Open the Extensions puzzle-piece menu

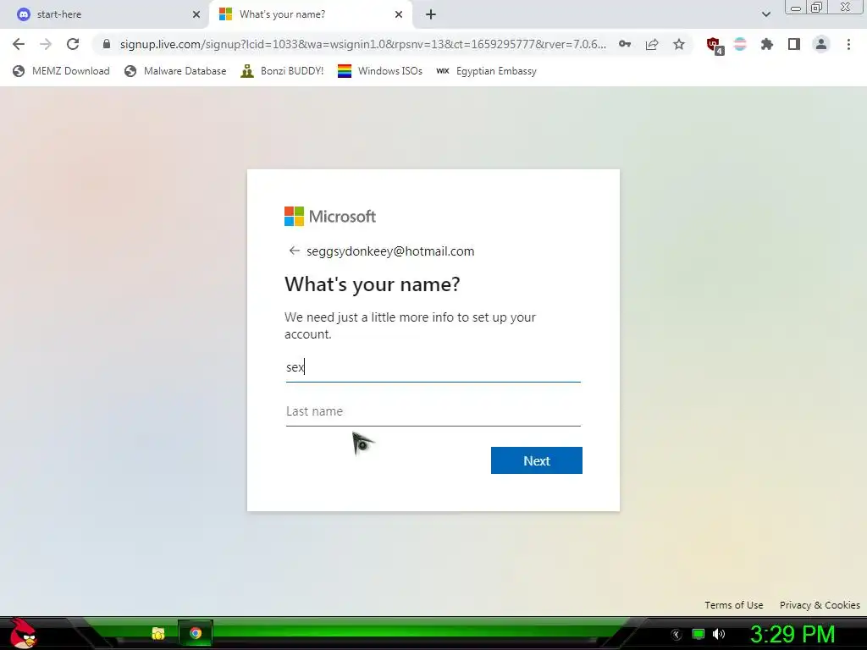(767, 44)
